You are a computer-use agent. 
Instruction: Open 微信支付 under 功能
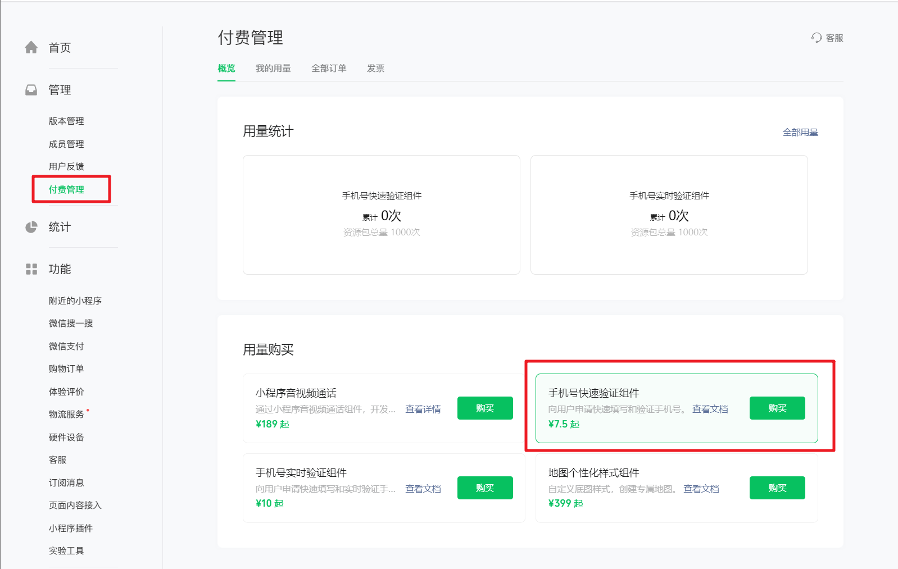click(x=66, y=347)
